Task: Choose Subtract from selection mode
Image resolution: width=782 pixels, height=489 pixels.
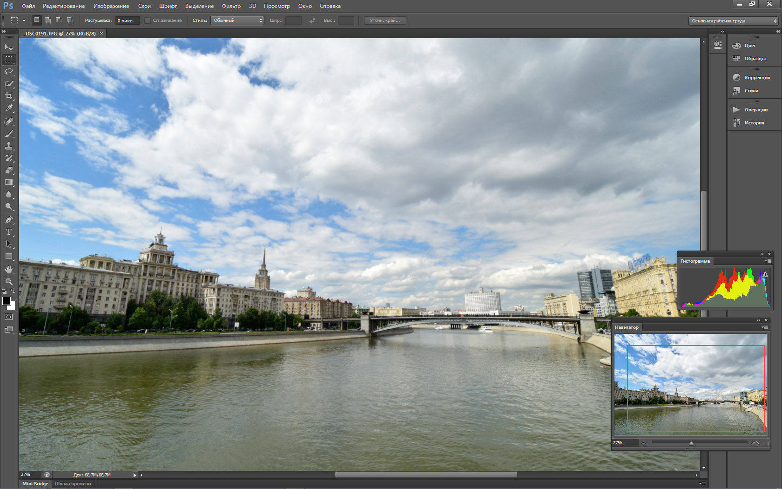Action: click(59, 20)
